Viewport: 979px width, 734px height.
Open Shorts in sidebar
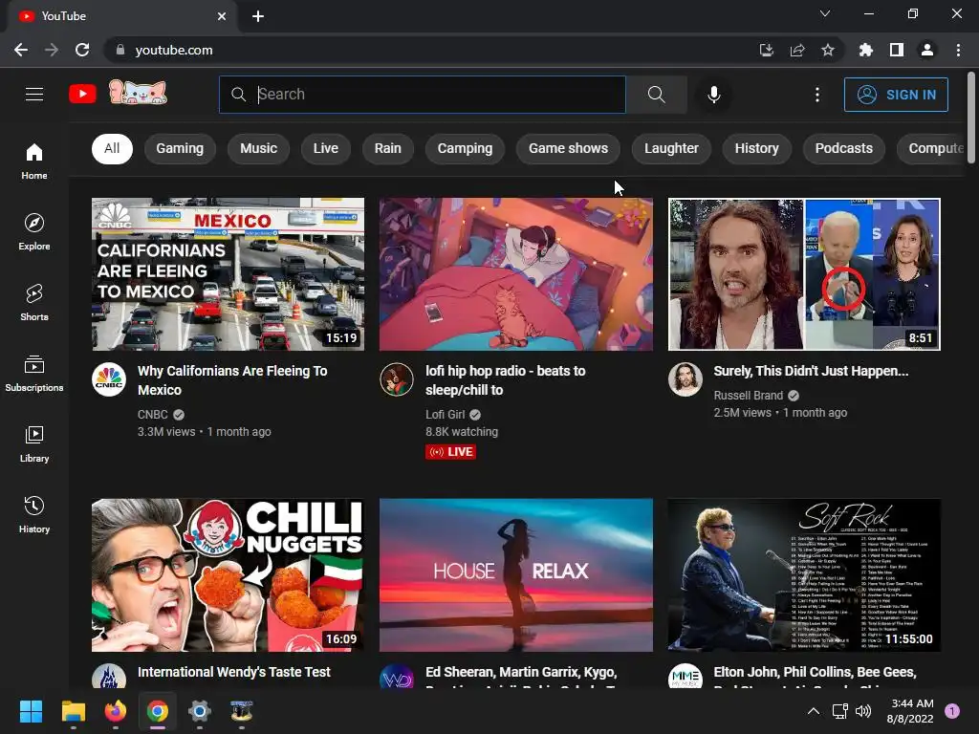point(34,303)
